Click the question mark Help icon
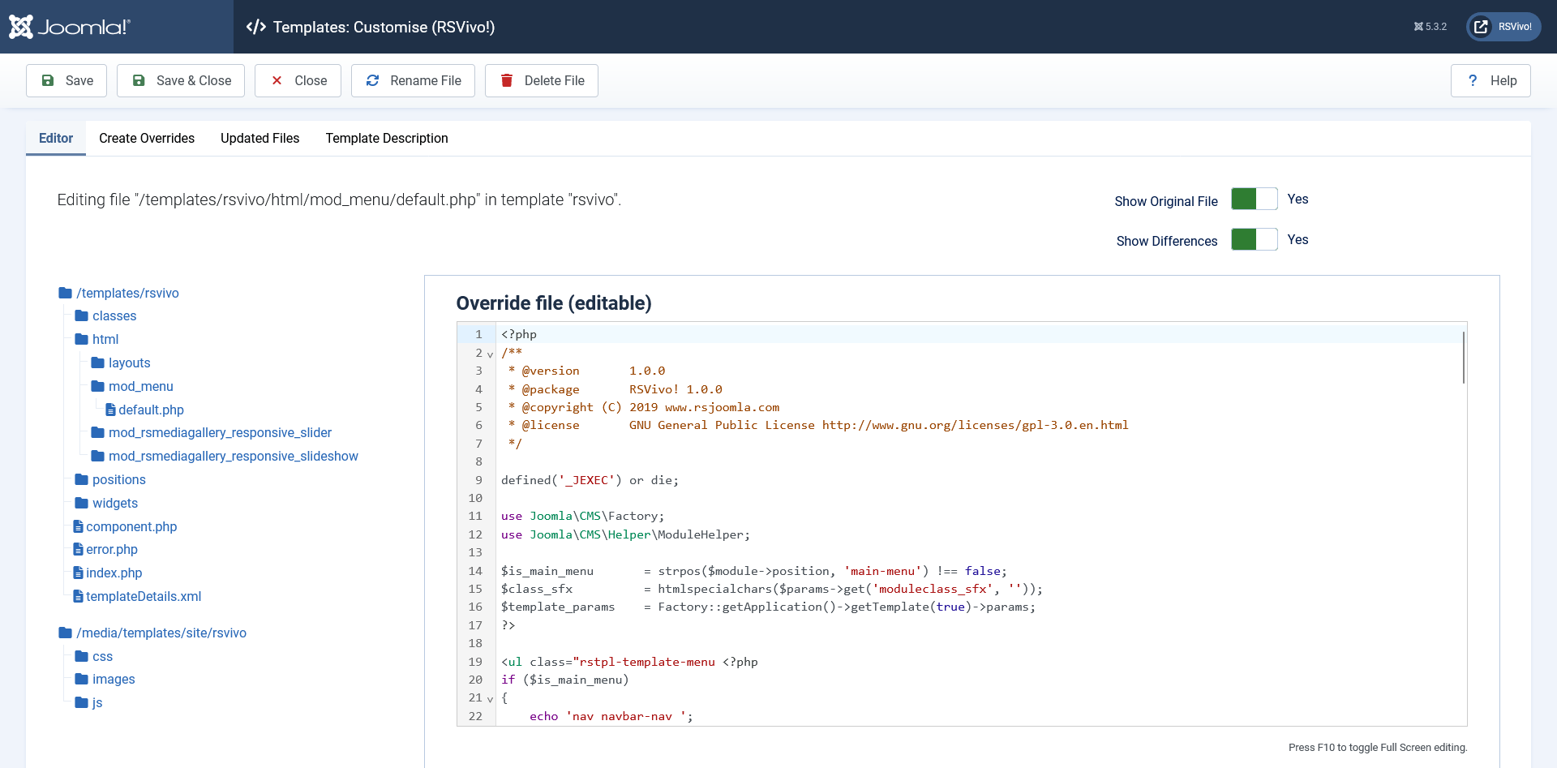 (x=1473, y=80)
